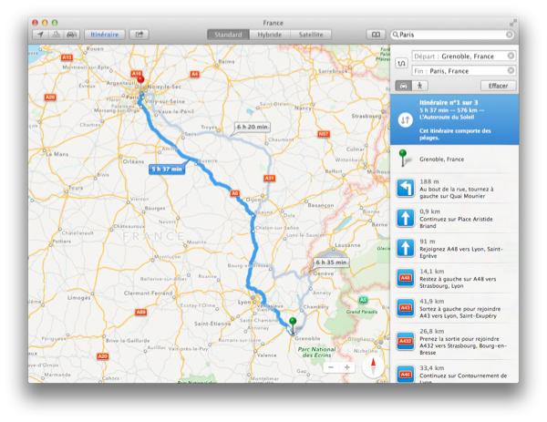The image size is (547, 422).
Task: Switch to Hybride map view
Action: point(269,35)
